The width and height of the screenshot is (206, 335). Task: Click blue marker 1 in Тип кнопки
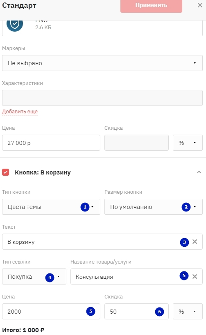point(85,207)
